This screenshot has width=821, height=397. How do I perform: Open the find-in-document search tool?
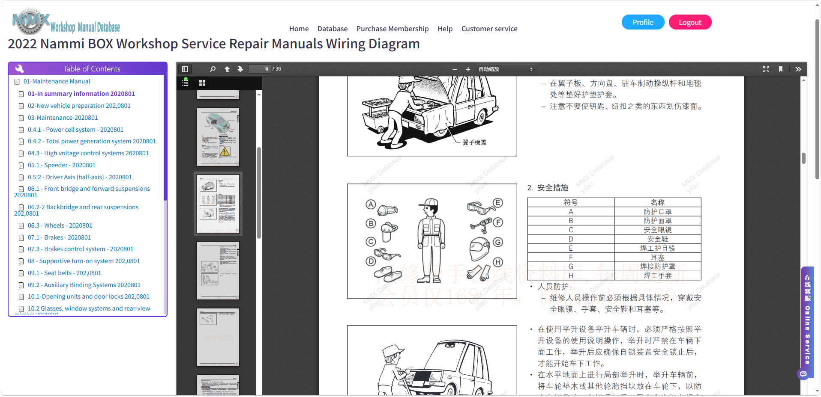pyautogui.click(x=213, y=69)
